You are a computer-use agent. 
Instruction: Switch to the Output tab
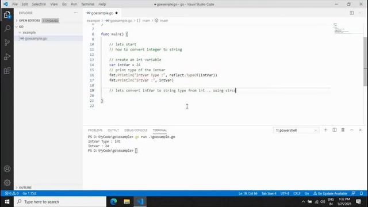click(x=113, y=130)
